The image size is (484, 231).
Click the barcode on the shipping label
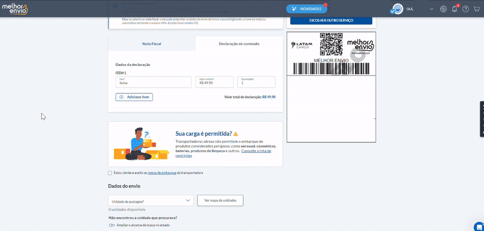331,69
